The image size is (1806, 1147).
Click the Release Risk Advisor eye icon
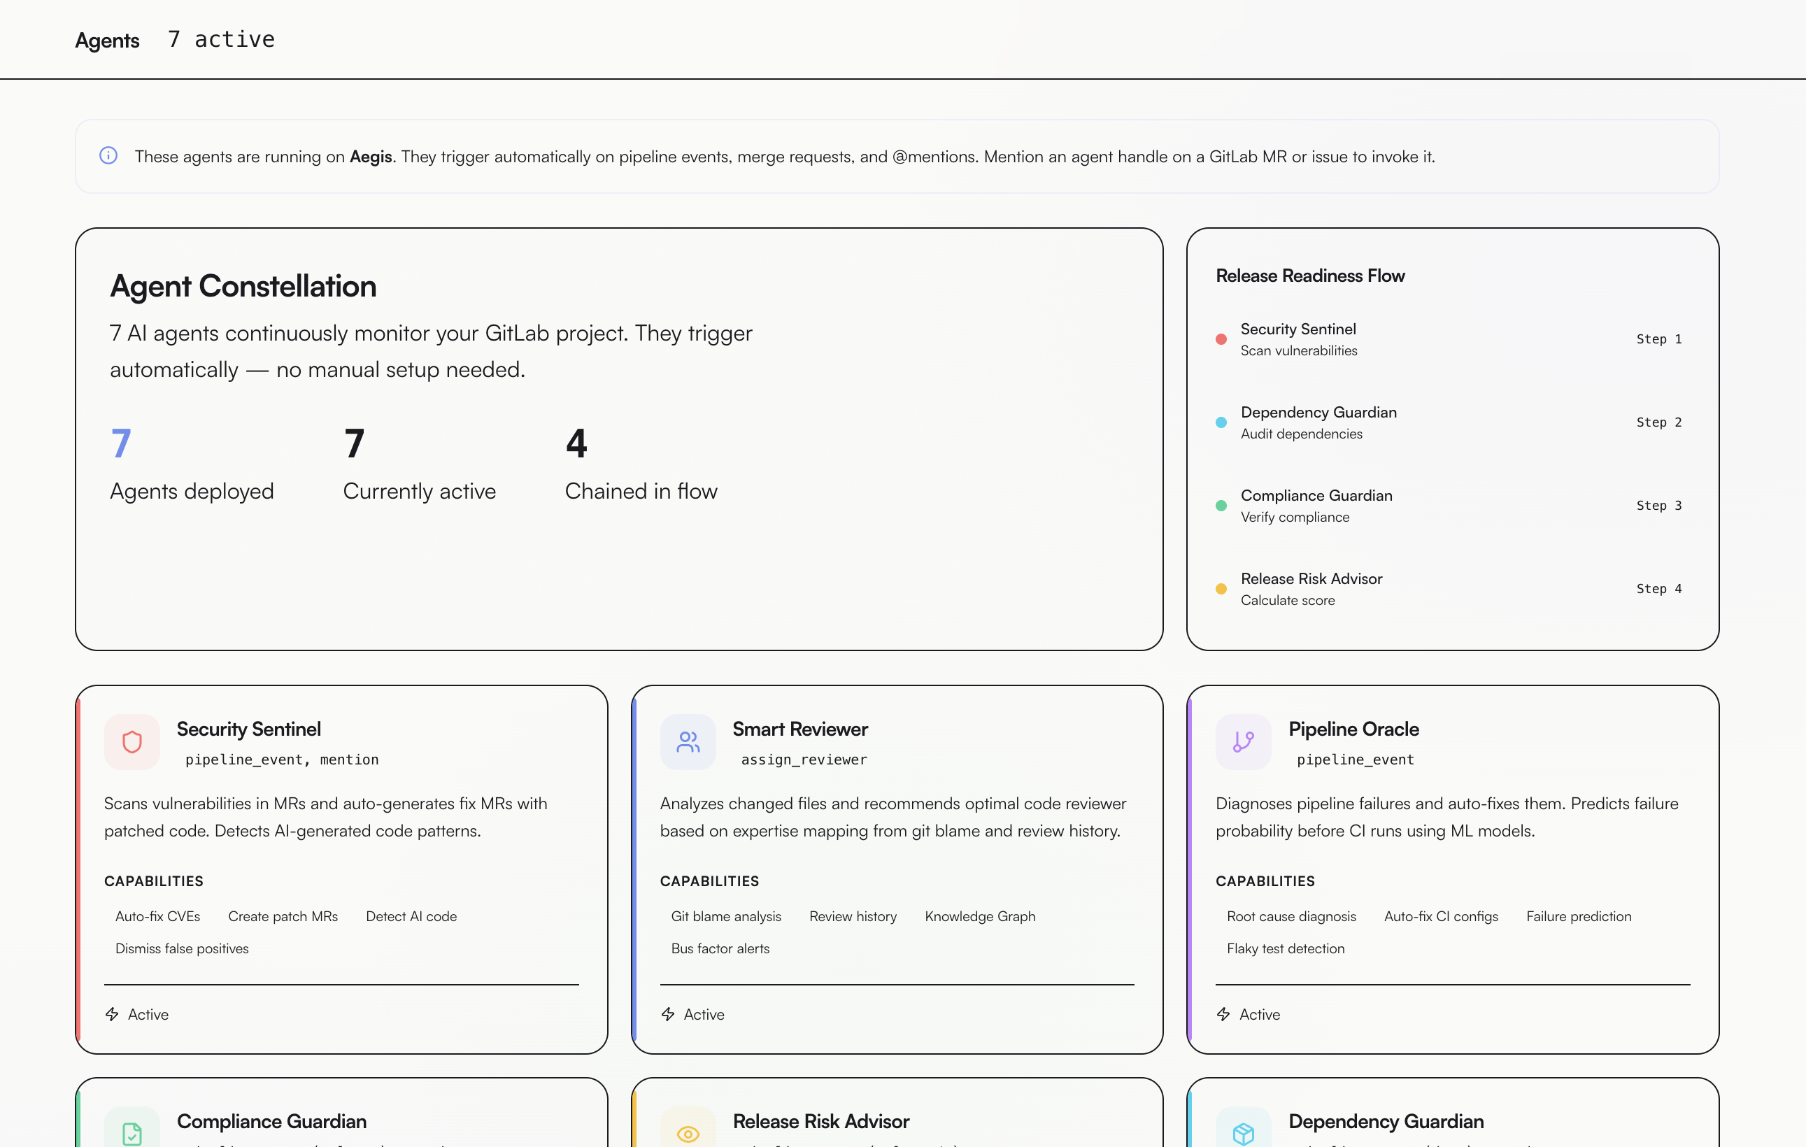coord(688,1134)
